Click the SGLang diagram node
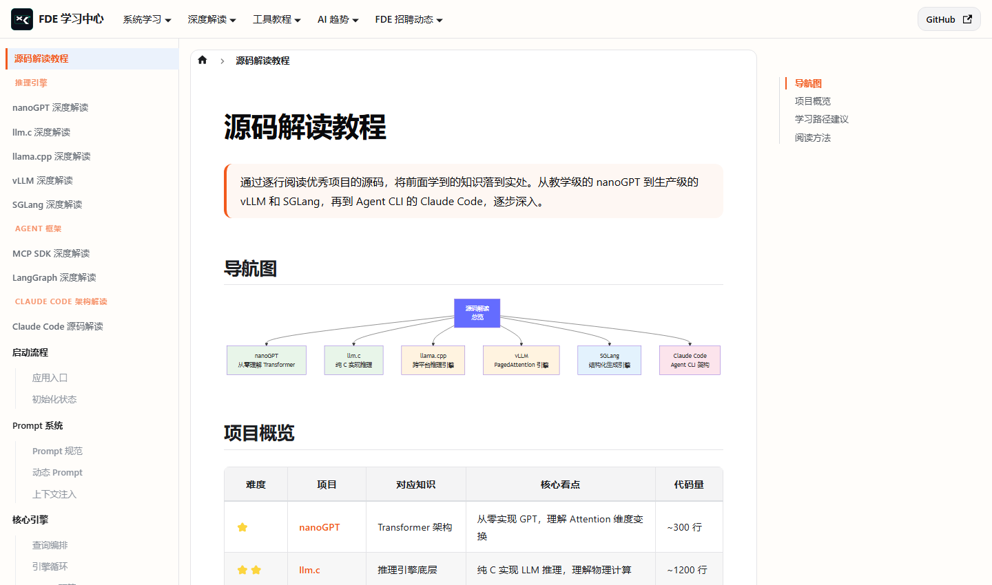Screen dimensions: 992x585 pyautogui.click(x=610, y=360)
